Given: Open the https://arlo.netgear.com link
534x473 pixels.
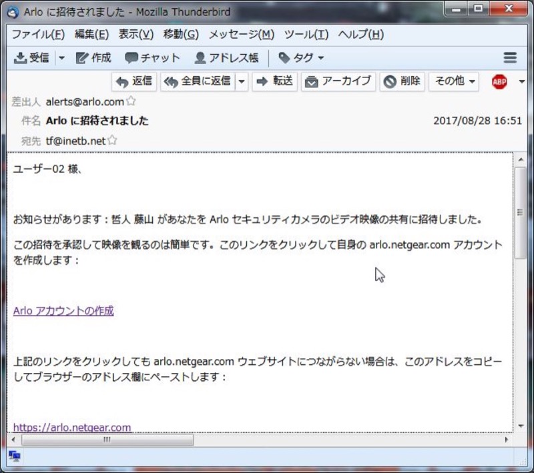Looking at the screenshot, I should click(x=72, y=427).
